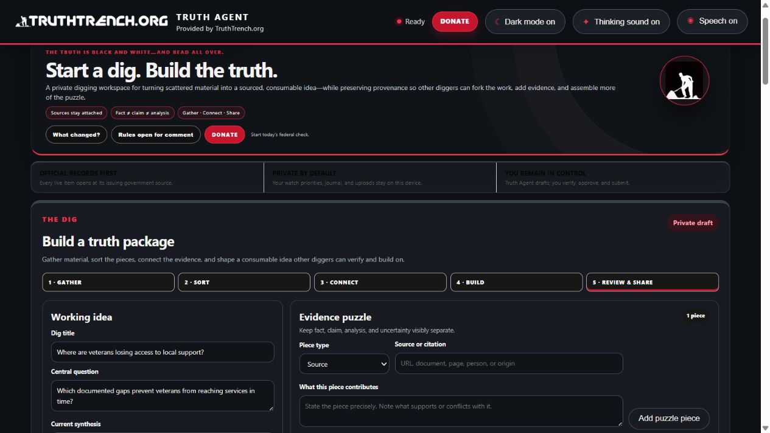Screen dimensions: 770x433
Task: Click the page scrollbar up arrow
Action: 765,5
